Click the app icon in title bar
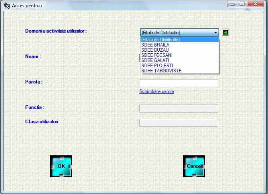This screenshot has width=268, height=194. tap(7, 6)
